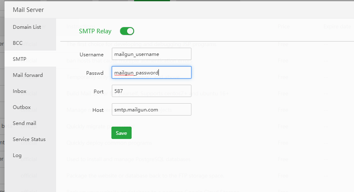This screenshot has height=192, width=354.
Task: Click the Mail Server dialog title
Action: [28, 10]
